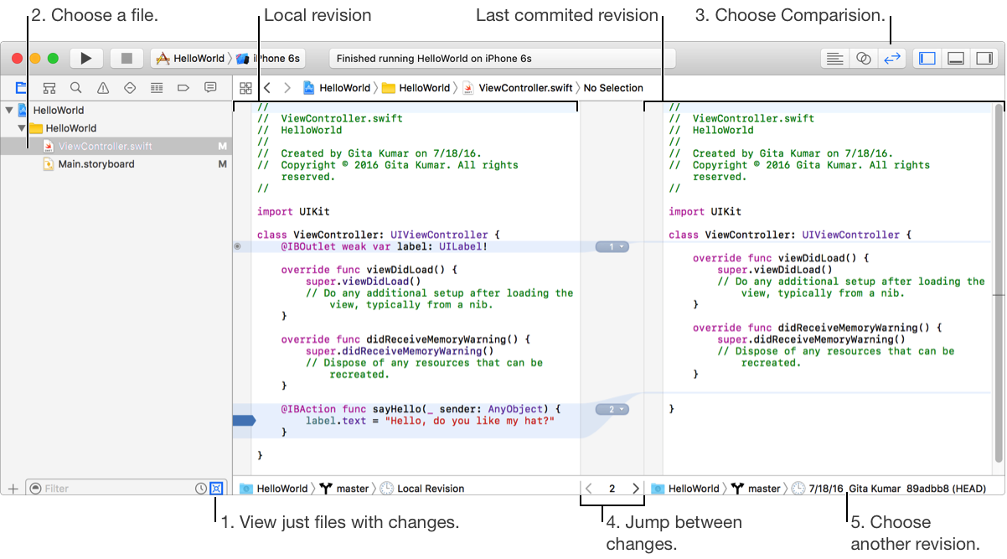Open the Report navigator

click(210, 88)
